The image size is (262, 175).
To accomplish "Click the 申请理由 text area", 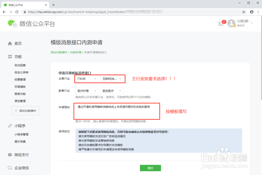I will [117, 111].
